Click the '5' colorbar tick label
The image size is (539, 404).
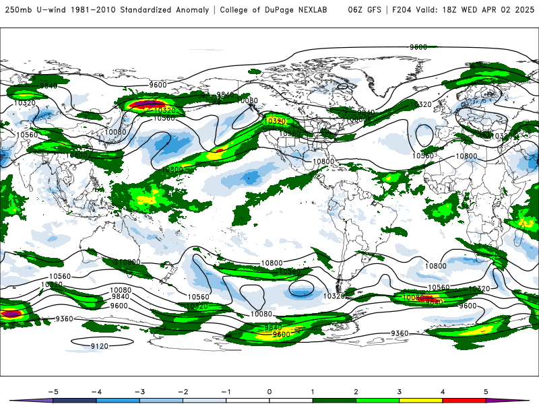coord(486,392)
